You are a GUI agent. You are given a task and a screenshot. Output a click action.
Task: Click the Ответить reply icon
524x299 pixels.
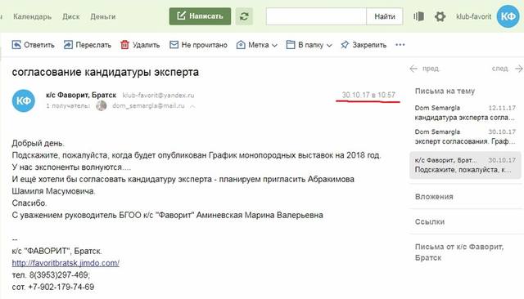click(16, 45)
